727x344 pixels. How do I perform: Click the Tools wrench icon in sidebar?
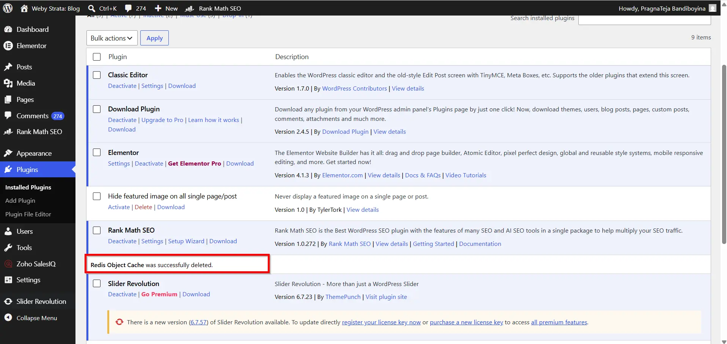(x=8, y=247)
